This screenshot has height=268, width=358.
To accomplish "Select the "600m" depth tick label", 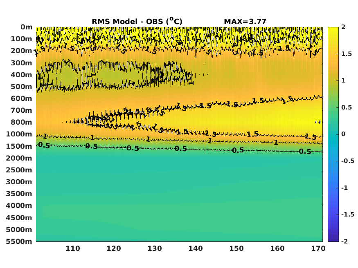I will [x=21, y=99].
